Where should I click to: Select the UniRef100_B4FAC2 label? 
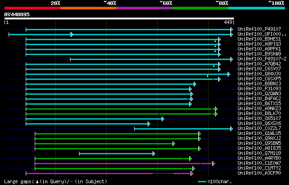click(x=259, y=99)
